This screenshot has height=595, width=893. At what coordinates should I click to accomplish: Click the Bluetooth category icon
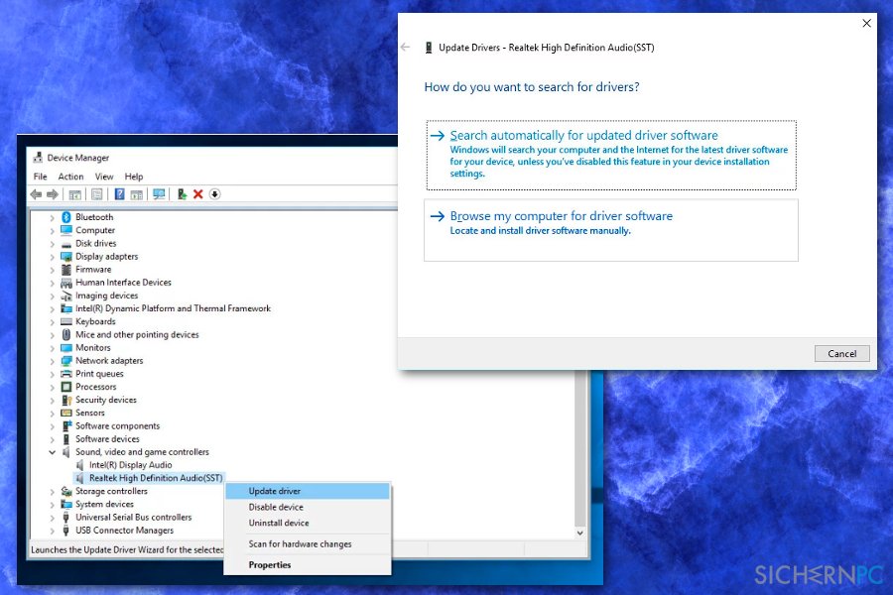click(66, 217)
